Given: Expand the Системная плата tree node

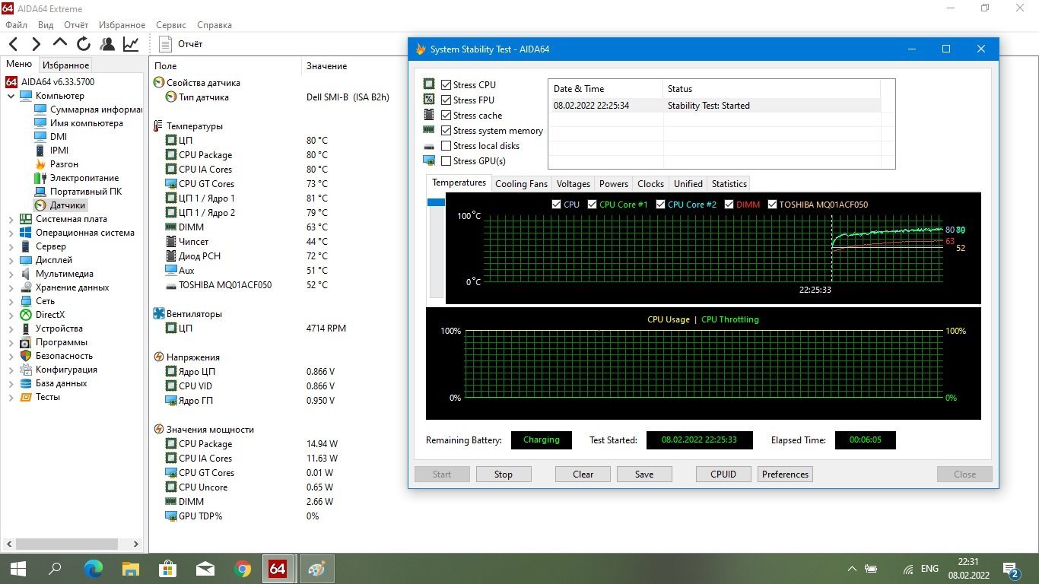Looking at the screenshot, I should pyautogui.click(x=11, y=219).
